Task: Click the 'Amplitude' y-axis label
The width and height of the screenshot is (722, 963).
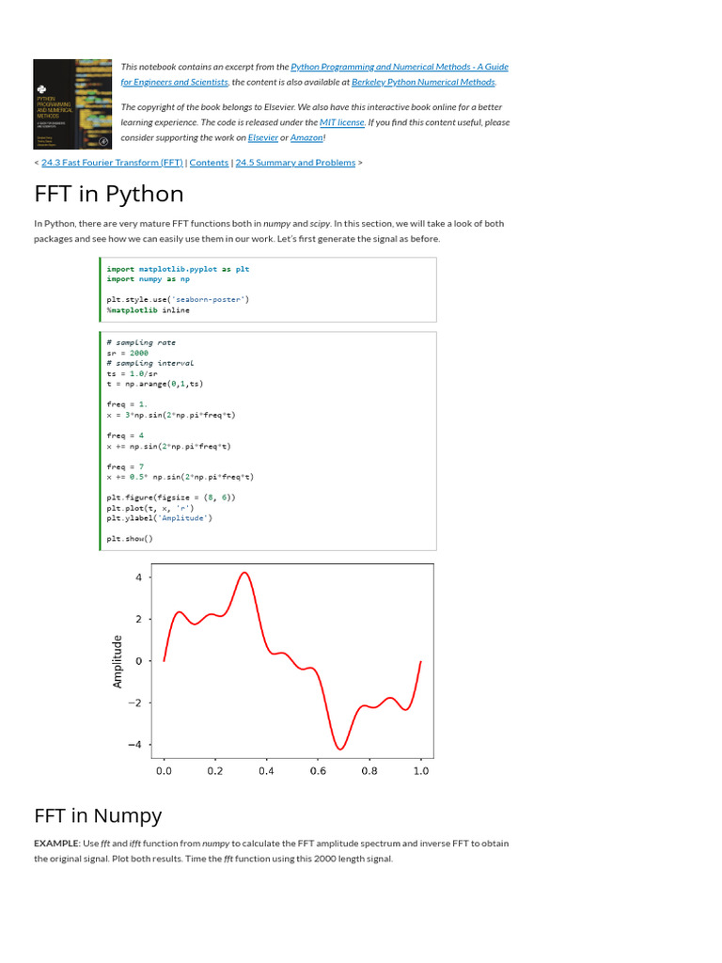Action: point(118,661)
